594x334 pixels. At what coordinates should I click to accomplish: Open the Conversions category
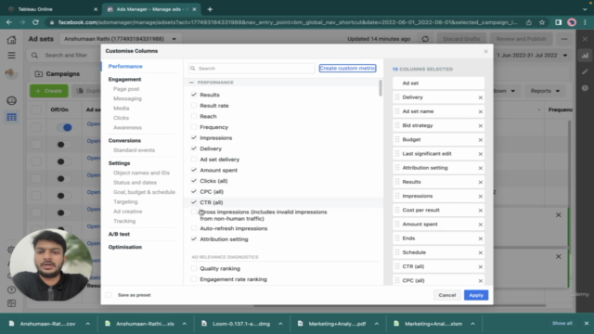click(x=124, y=140)
